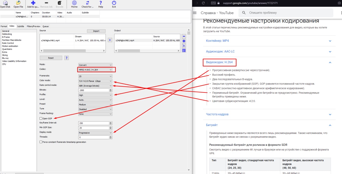Click the VPN badge in address bar
This screenshot has height=174, width=342.
(213, 3)
